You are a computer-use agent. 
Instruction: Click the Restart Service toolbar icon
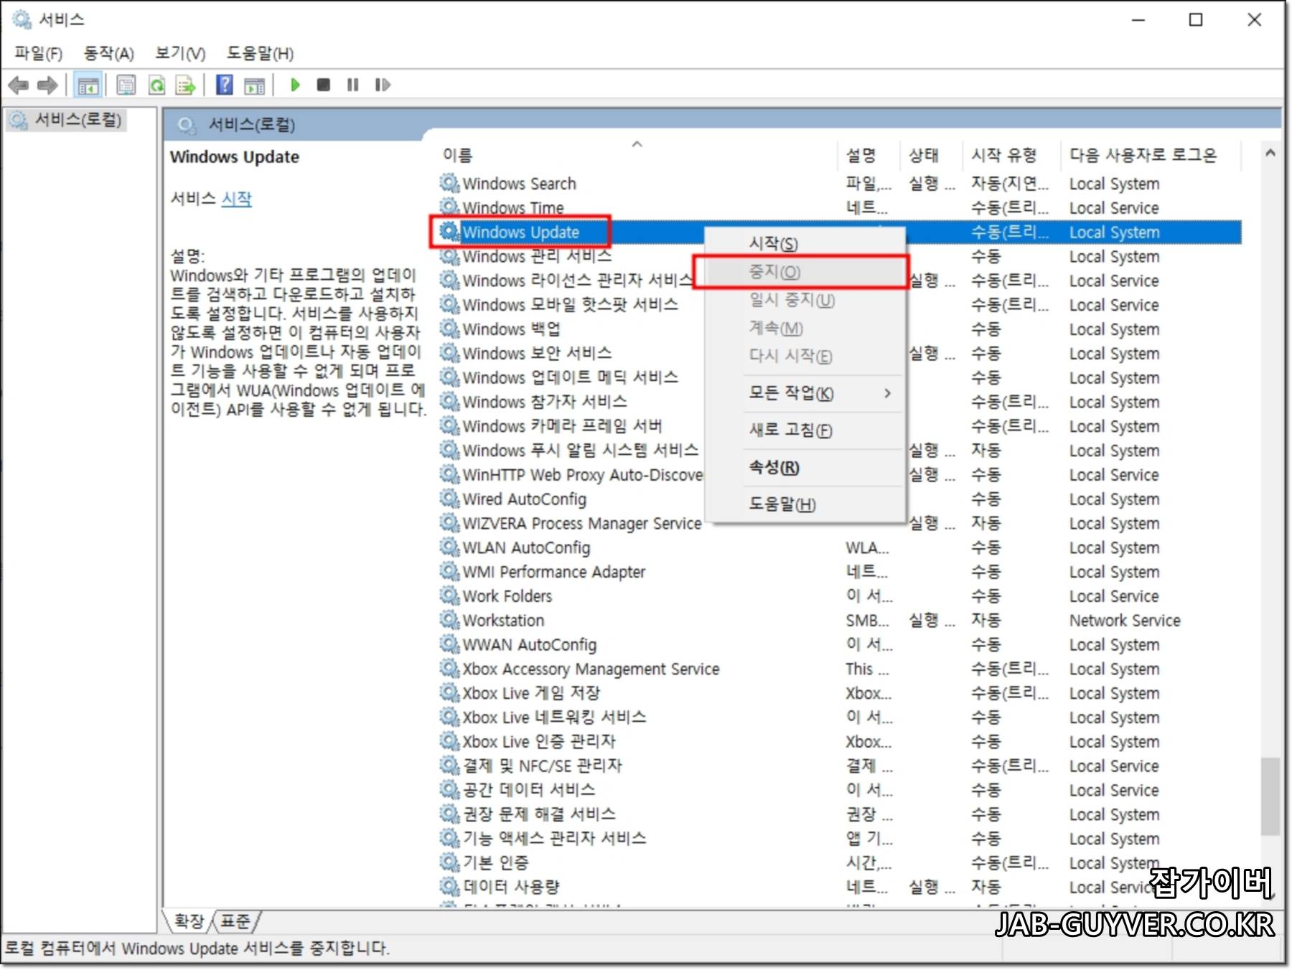[383, 85]
